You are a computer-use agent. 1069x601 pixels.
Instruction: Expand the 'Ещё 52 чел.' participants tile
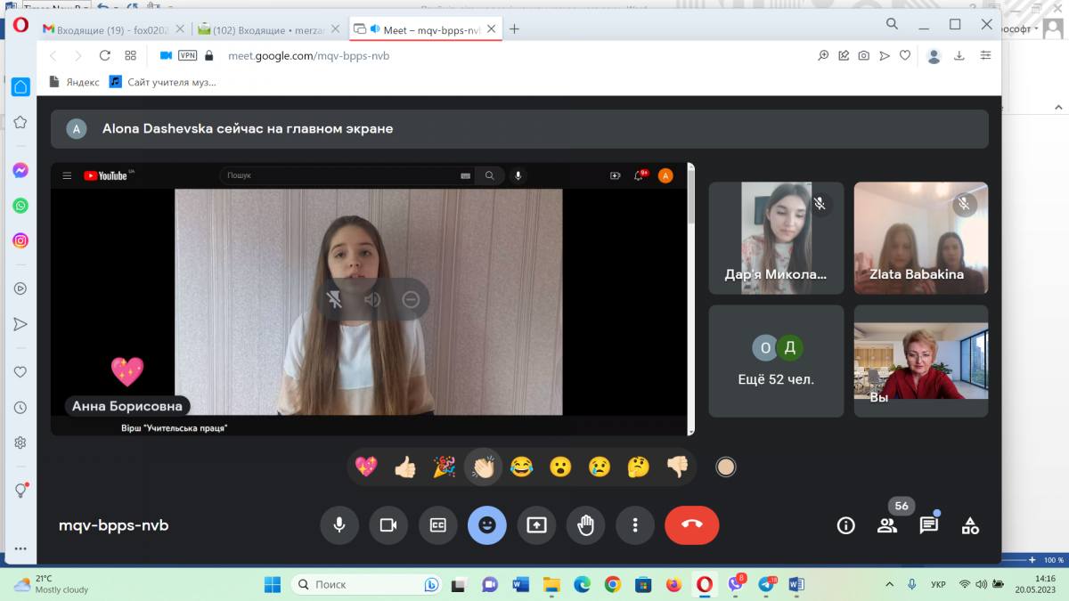776,361
